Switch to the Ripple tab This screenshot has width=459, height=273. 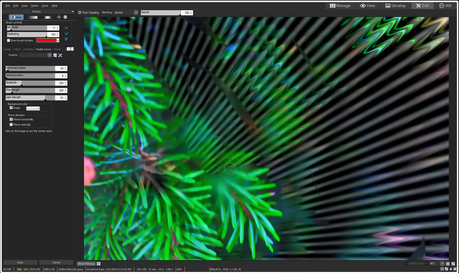(x=57, y=49)
